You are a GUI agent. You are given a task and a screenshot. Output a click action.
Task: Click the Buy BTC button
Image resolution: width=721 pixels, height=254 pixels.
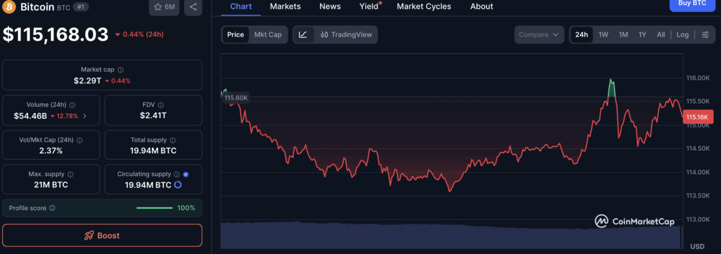[x=692, y=4]
